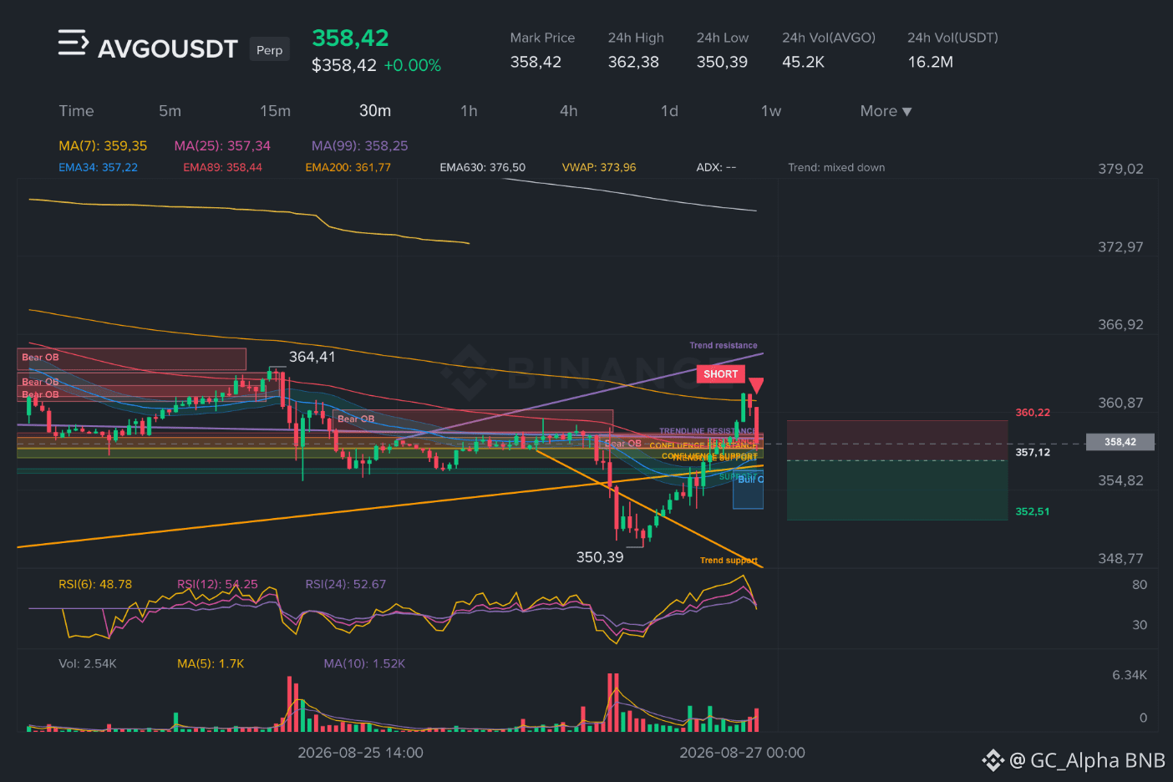
Task: Click the 364,41 high price annotation
Action: [x=312, y=357]
